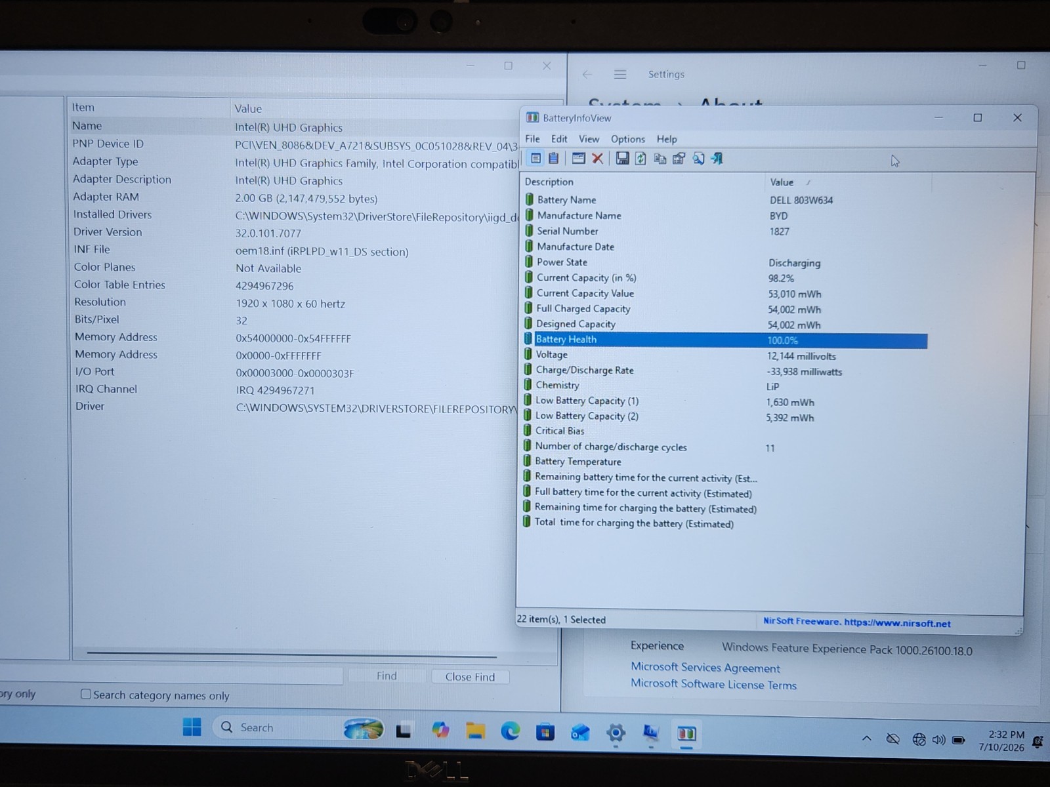The height and width of the screenshot is (787, 1050).
Task: Select the Full Charged Capacity row
Action: click(x=725, y=309)
